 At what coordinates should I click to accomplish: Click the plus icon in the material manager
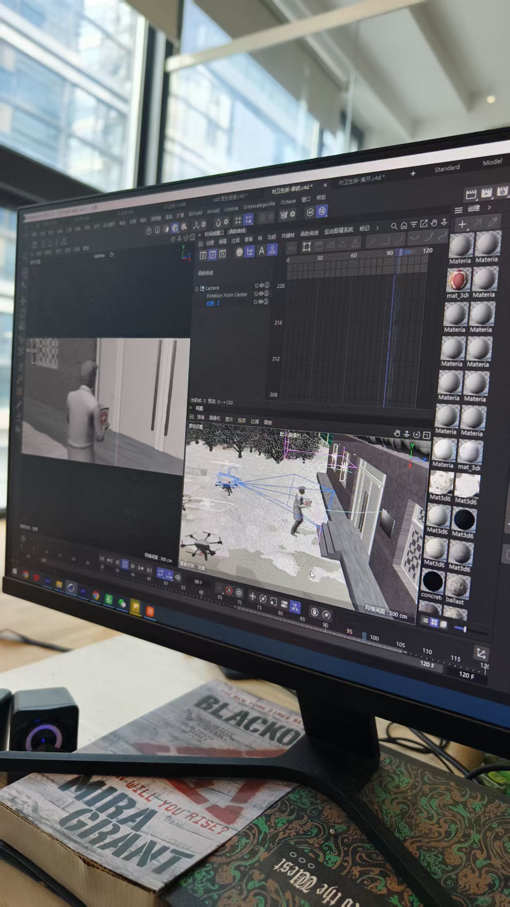pos(462,224)
